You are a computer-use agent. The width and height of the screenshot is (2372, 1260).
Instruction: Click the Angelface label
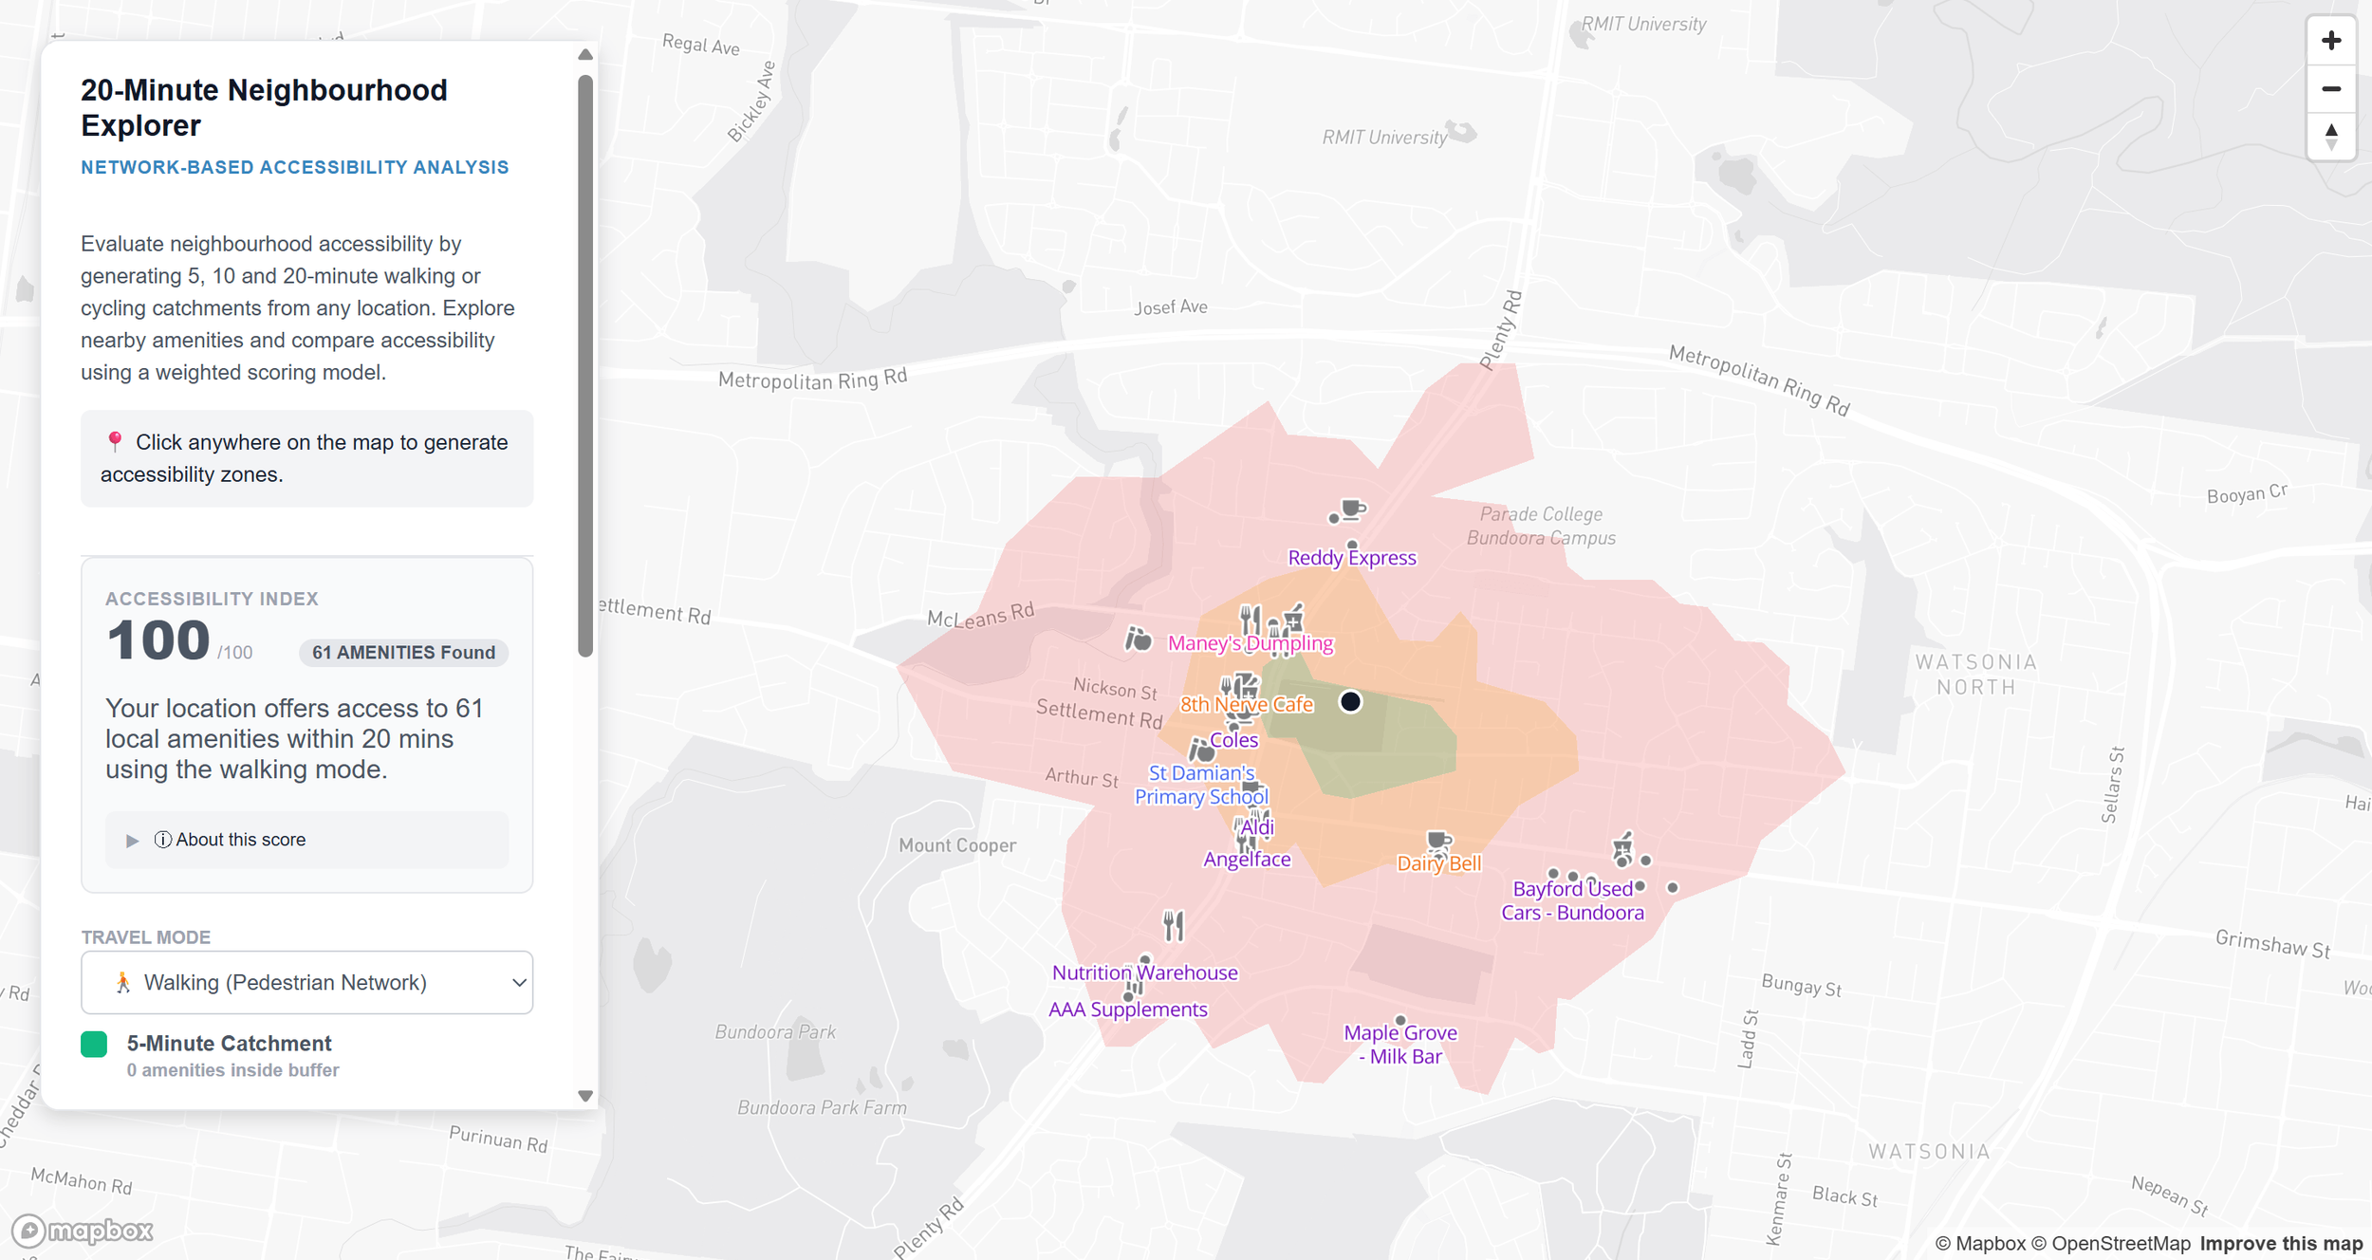(x=1247, y=860)
